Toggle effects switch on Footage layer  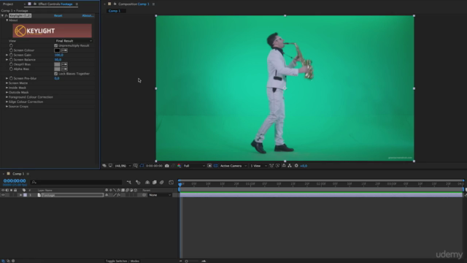(x=119, y=195)
